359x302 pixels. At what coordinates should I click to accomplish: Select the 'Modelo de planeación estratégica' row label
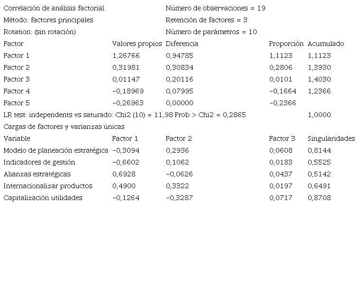coord(56,151)
